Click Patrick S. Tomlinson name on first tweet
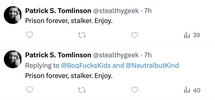Viewport: 215px width, 100px height. click(58, 11)
